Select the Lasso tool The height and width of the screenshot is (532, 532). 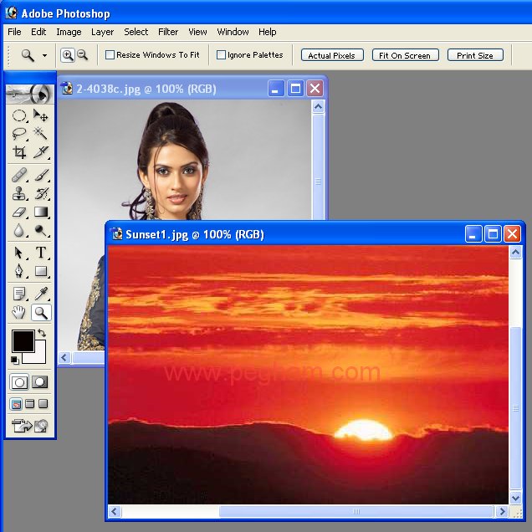(19, 134)
